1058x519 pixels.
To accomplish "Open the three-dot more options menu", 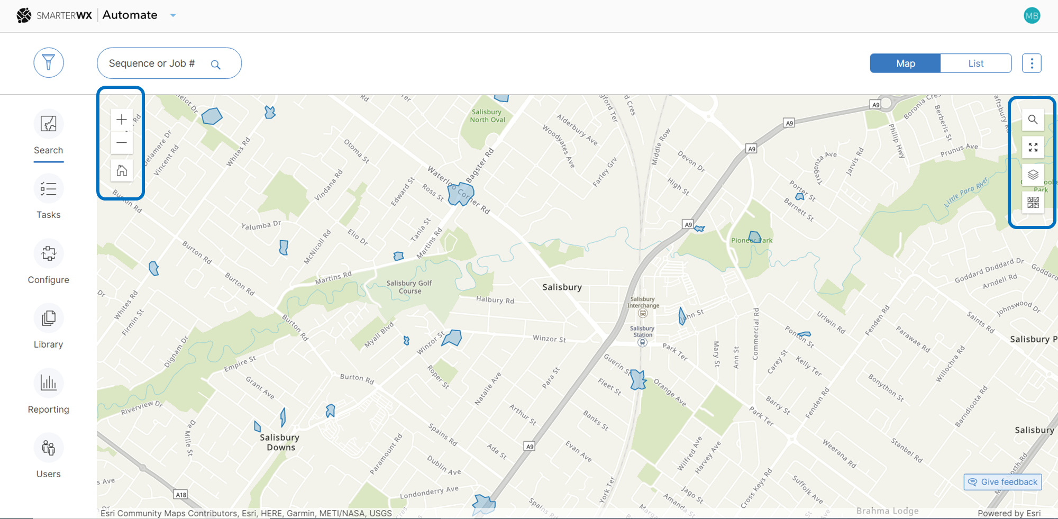I will tap(1032, 63).
